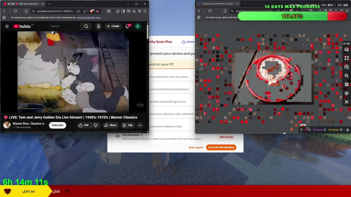Open the music playlist icon in browser toolbar
351x197 pixels.
[118, 11]
